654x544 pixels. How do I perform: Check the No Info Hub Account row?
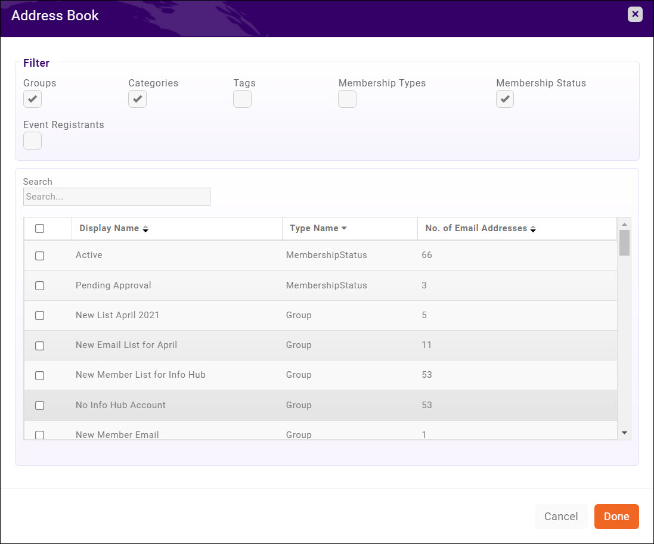pos(39,405)
